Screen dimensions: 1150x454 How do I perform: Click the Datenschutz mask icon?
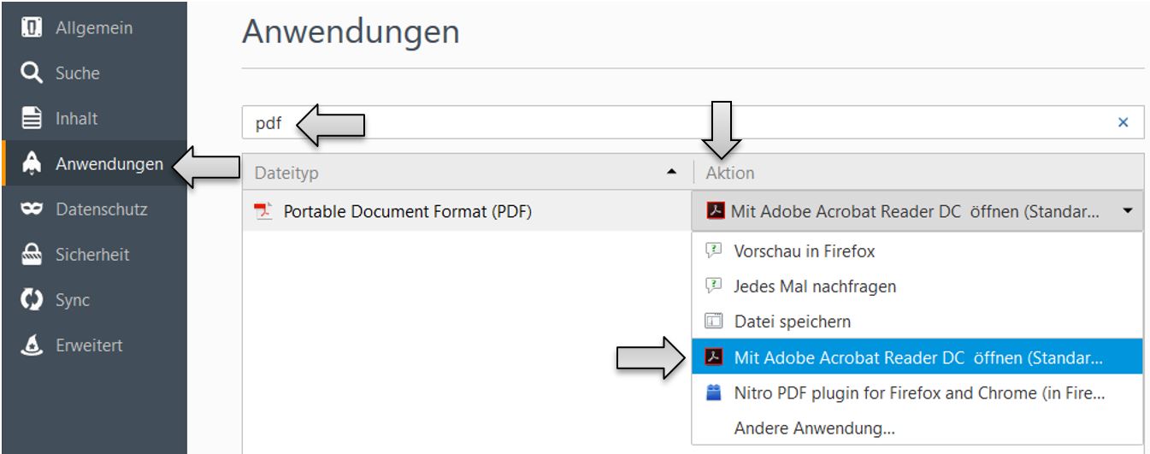(32, 209)
